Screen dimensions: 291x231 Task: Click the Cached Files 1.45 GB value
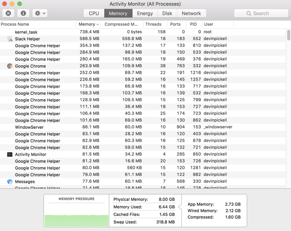point(167,214)
